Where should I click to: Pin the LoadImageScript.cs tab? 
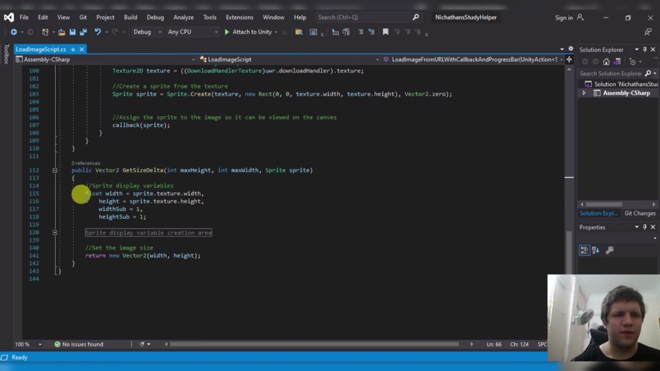[73, 49]
